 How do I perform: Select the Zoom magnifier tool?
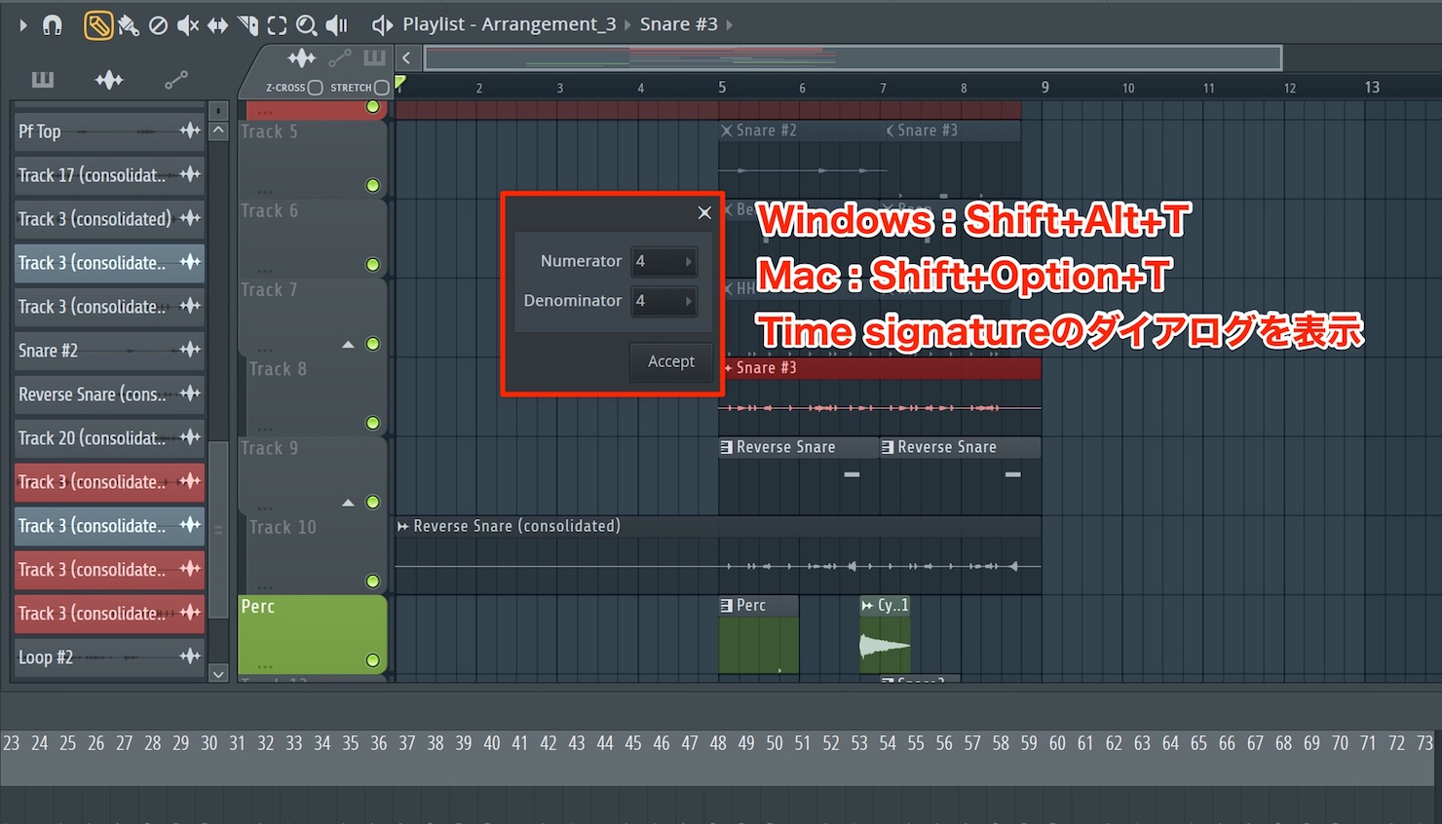[x=306, y=25]
